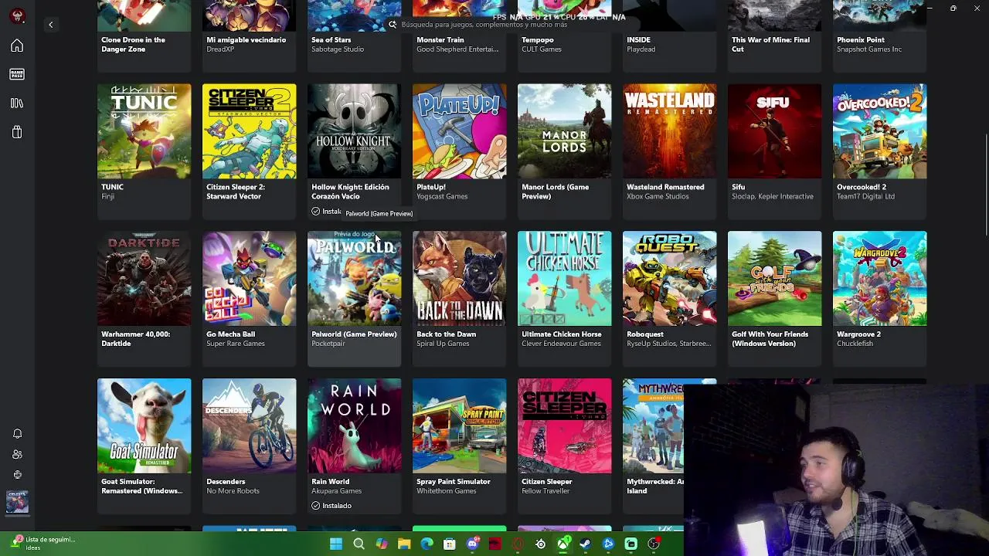Click 'Clone Drone in the Danger Zone' title

coord(133,45)
